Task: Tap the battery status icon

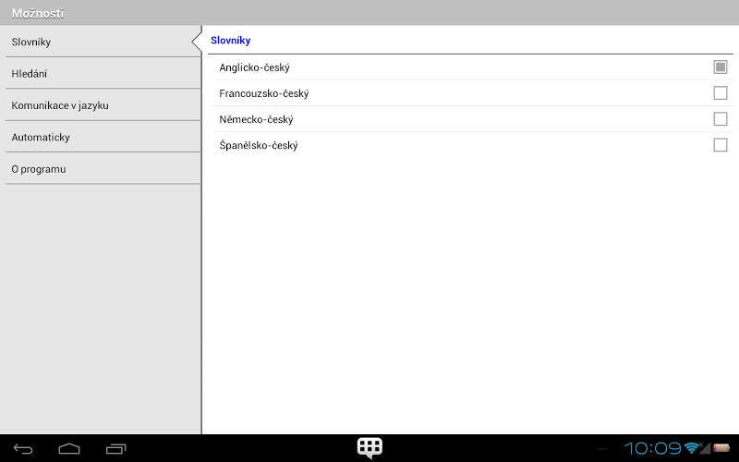Action: point(721,448)
